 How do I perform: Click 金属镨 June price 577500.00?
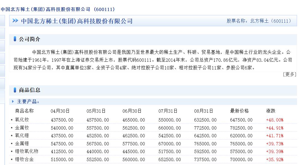click(x=134, y=144)
